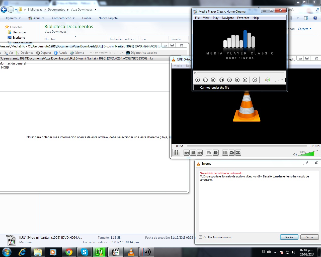Toggle VLC playlist view
This screenshot has height=257, width=321.
225,153
